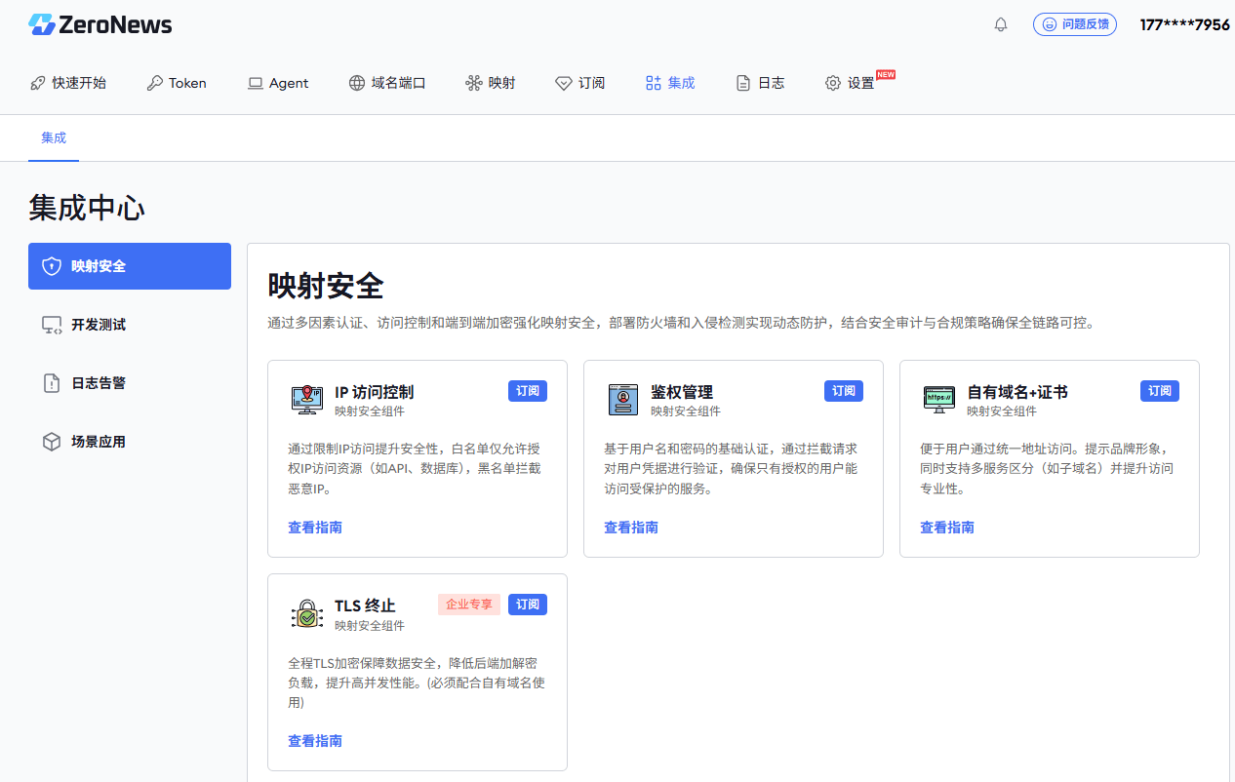
Task: Select 日志告警 in the sidebar
Action: point(130,383)
